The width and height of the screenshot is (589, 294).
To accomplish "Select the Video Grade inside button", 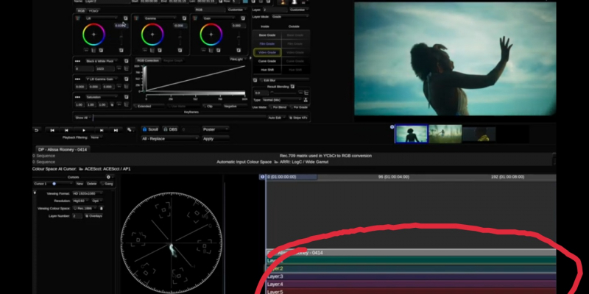I will (x=267, y=52).
